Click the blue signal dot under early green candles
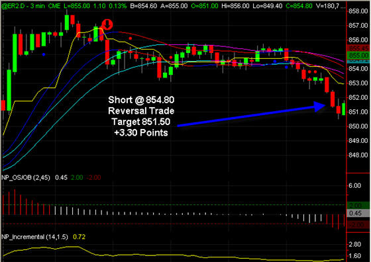Screen dimensions: 371x262 (44, 54)
